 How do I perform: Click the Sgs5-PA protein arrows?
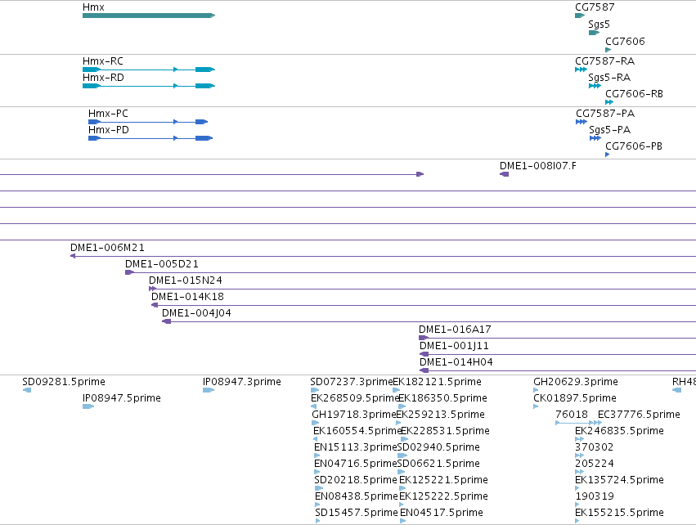click(595, 138)
